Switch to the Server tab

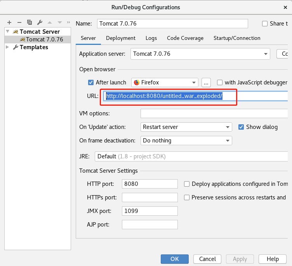coord(88,38)
